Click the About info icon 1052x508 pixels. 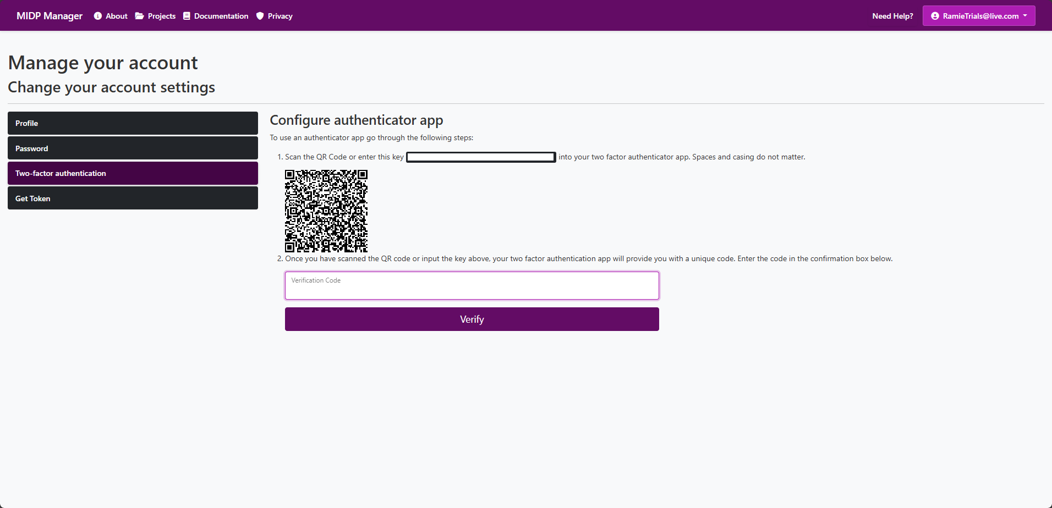click(98, 16)
